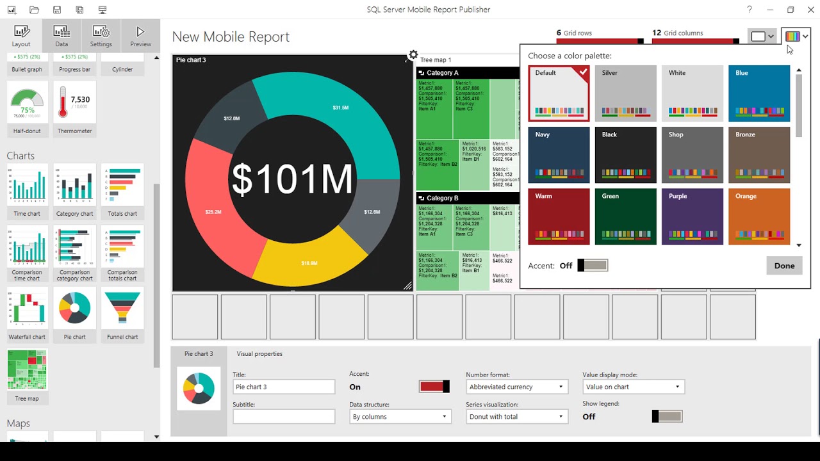
Task: Add a Half-donut gauge
Action: pyautogui.click(x=27, y=109)
